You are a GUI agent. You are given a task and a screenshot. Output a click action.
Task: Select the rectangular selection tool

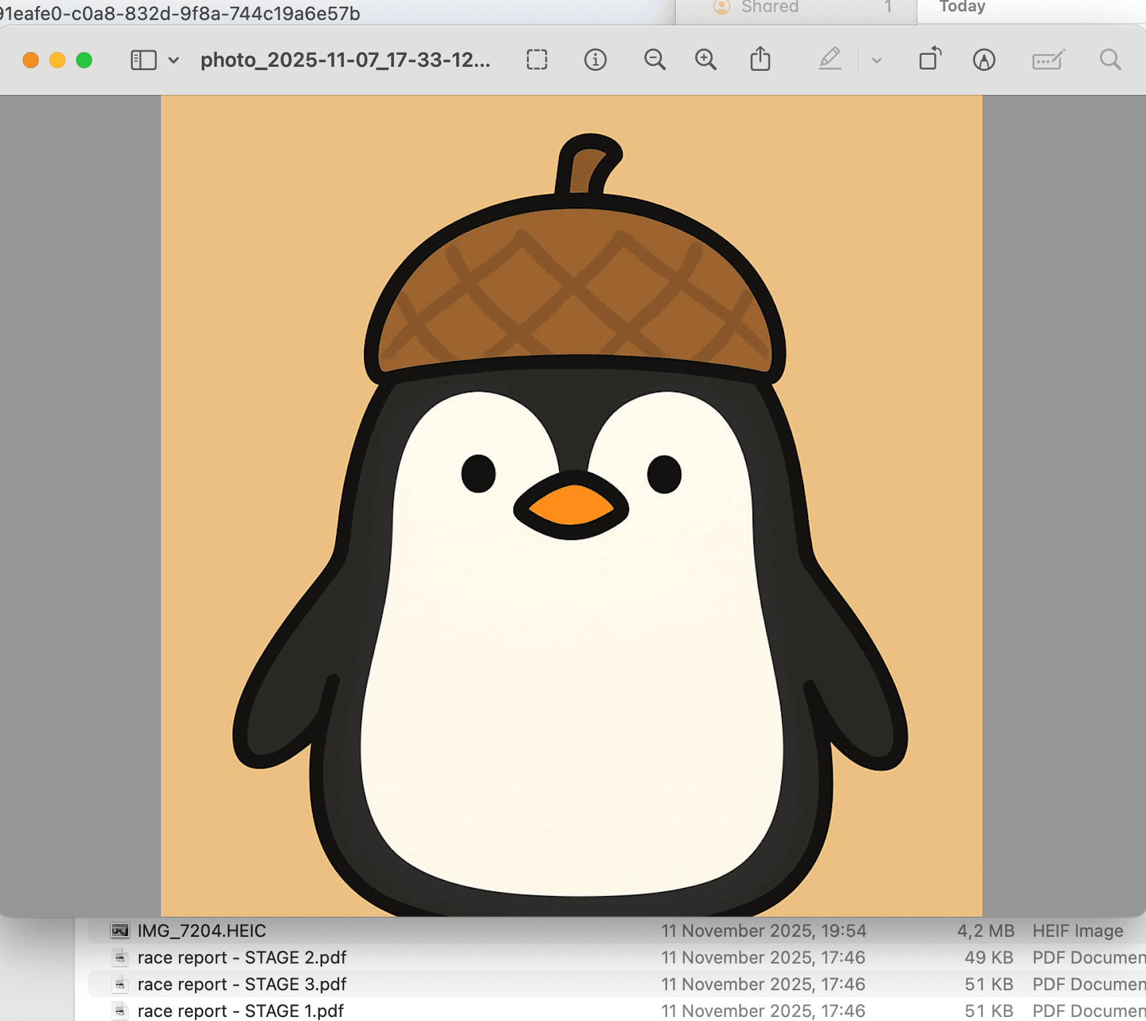point(536,59)
